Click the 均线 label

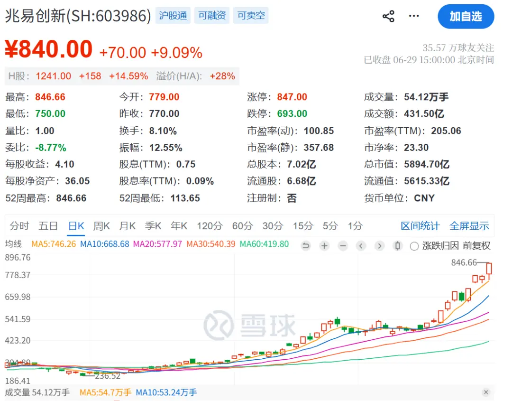(x=13, y=244)
